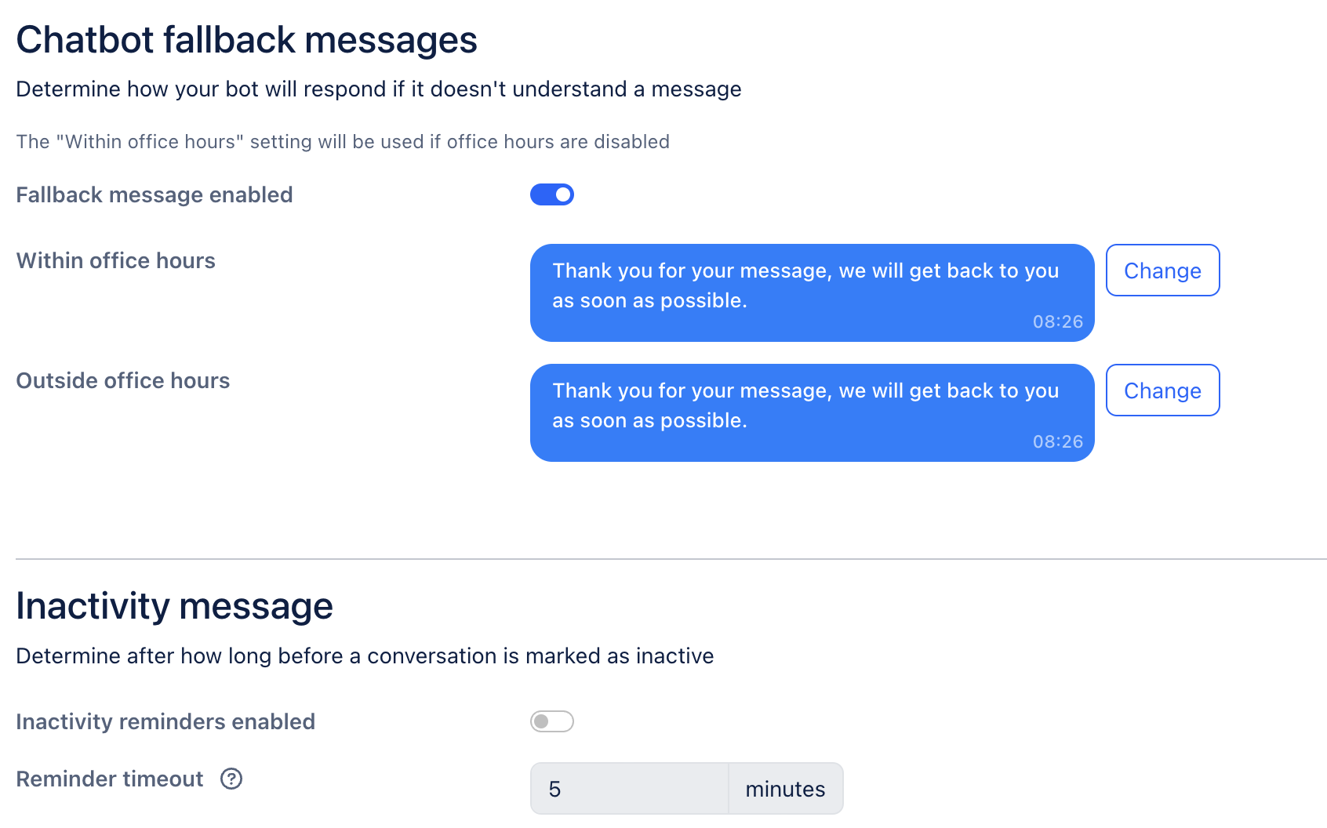
Task: Click the Inactivity reminders enabled label
Action: coord(165,721)
